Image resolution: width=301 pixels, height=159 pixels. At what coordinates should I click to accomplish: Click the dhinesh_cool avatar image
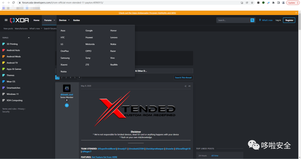tap(67, 88)
